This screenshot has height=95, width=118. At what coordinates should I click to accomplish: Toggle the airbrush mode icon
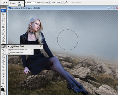66,2
